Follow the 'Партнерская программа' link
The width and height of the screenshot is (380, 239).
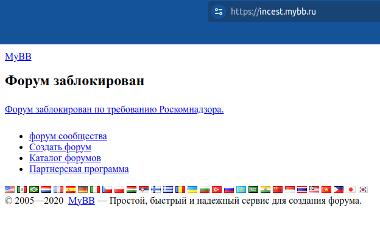pyautogui.click(x=79, y=169)
